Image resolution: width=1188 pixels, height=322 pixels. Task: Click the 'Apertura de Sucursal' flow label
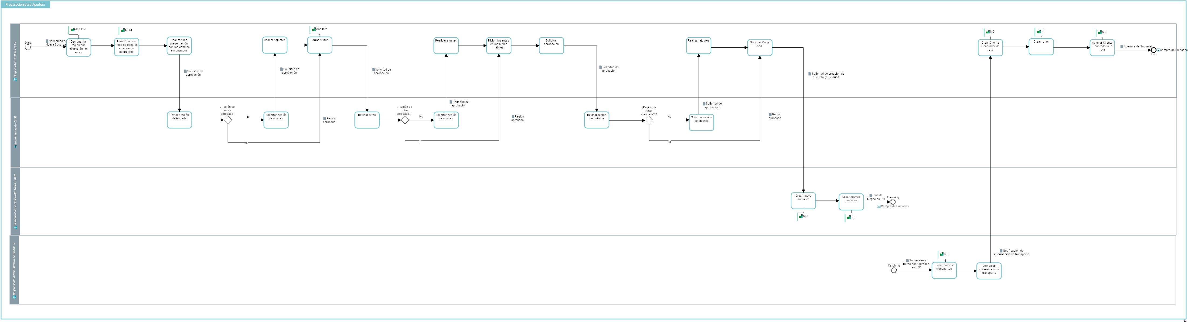pyautogui.click(x=1138, y=47)
